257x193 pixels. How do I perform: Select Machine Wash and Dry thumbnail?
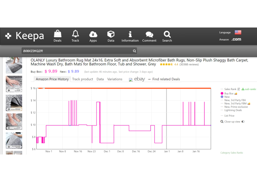click(14, 140)
